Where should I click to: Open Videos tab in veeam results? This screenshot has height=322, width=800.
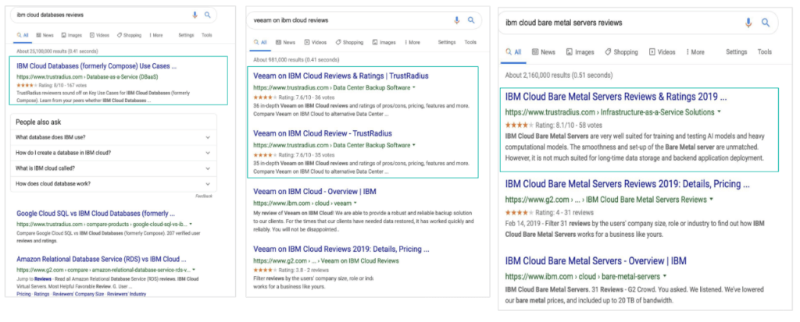(316, 42)
